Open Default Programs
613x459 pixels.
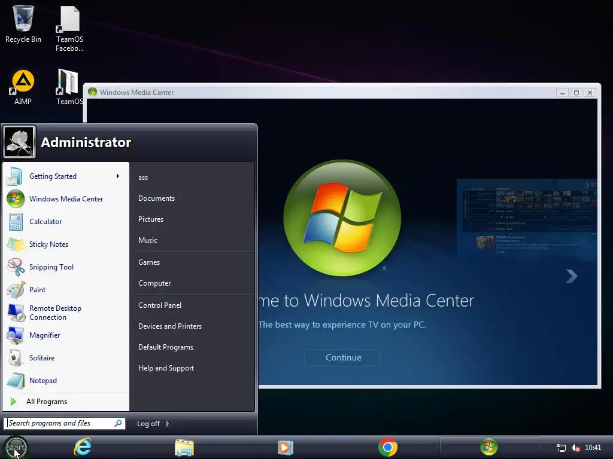coord(166,347)
